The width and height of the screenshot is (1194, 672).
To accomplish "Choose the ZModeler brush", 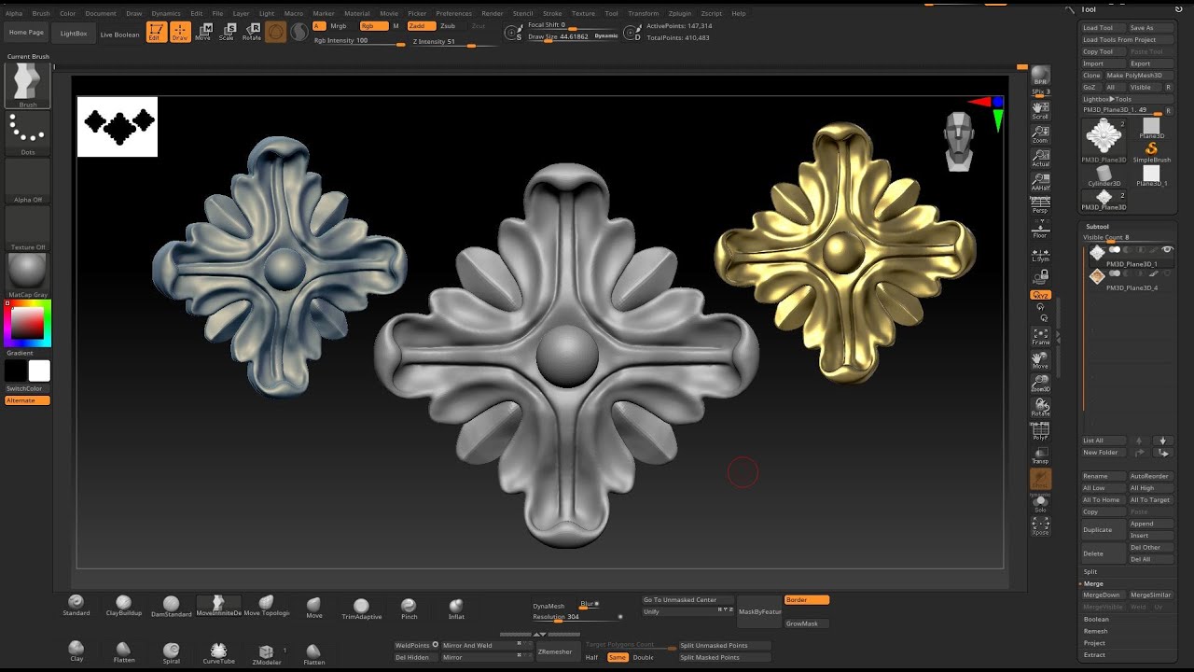I will pos(267,653).
